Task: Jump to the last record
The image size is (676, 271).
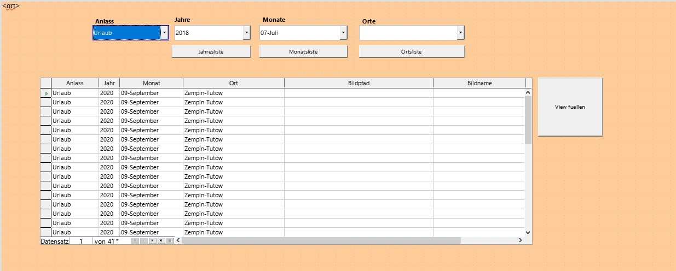Action: (161, 240)
